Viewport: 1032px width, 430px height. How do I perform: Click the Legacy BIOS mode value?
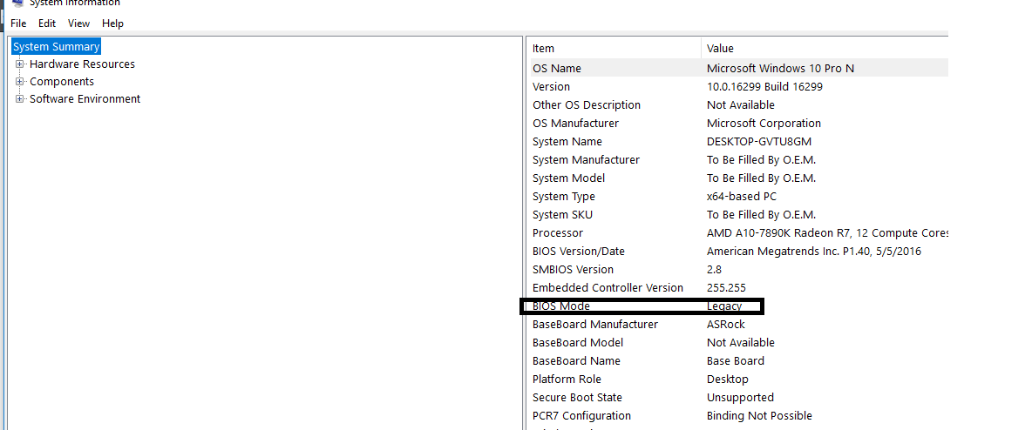point(724,306)
